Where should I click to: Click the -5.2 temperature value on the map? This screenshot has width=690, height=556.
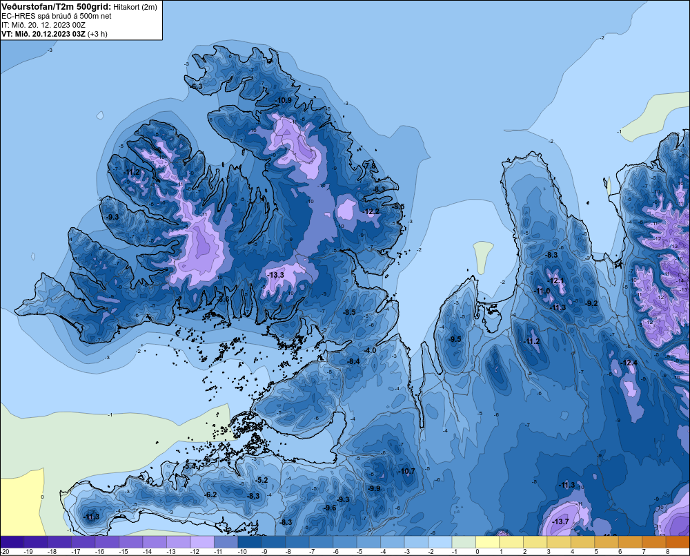(262, 480)
